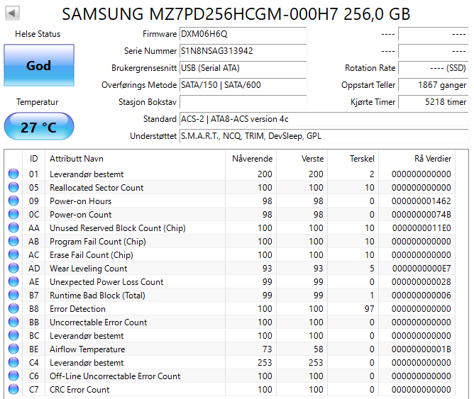Click the status icon for Unexpected Power Loss Count
Viewport: 474px width, 399px height.
point(13,282)
